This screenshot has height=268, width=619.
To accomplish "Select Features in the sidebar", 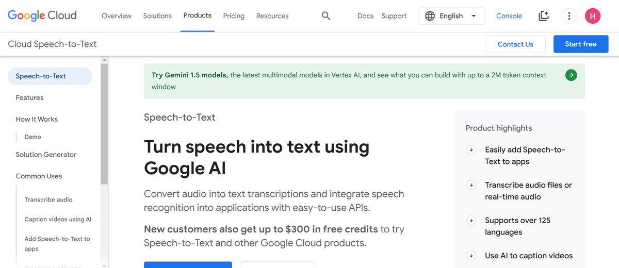I will click(x=29, y=97).
